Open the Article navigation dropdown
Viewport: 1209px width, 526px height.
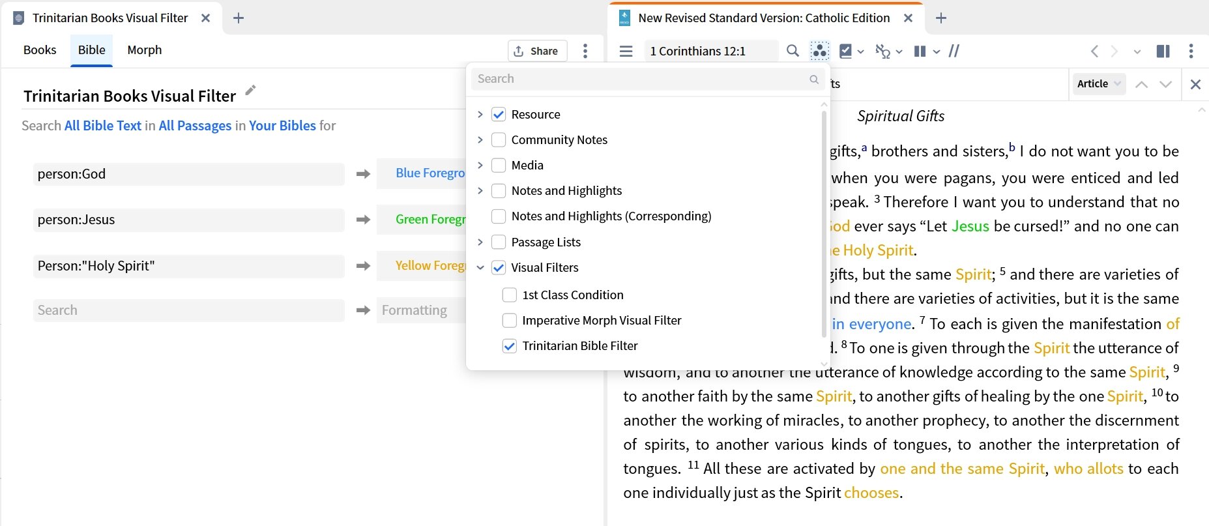click(1099, 83)
